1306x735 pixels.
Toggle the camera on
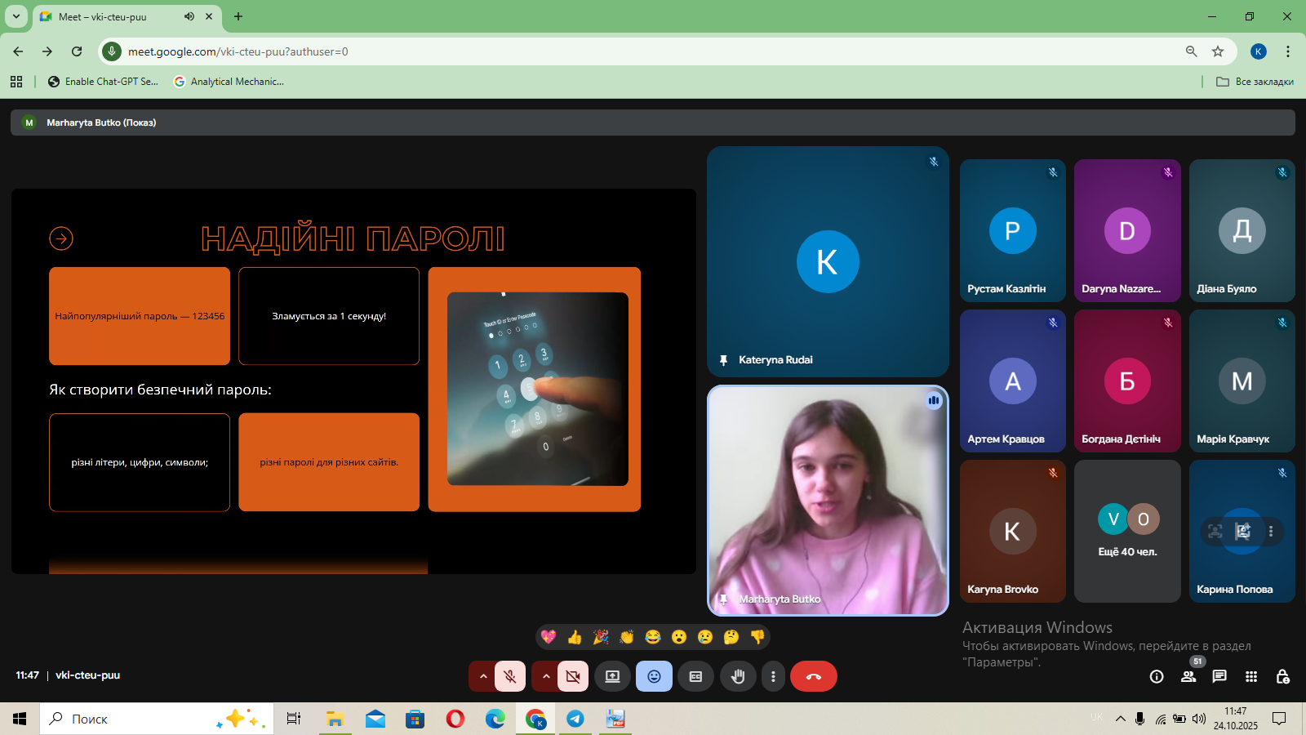tap(573, 676)
